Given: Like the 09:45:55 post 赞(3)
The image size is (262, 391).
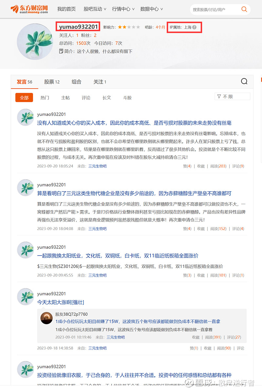Looking at the screenshot, I should tap(187, 275).
